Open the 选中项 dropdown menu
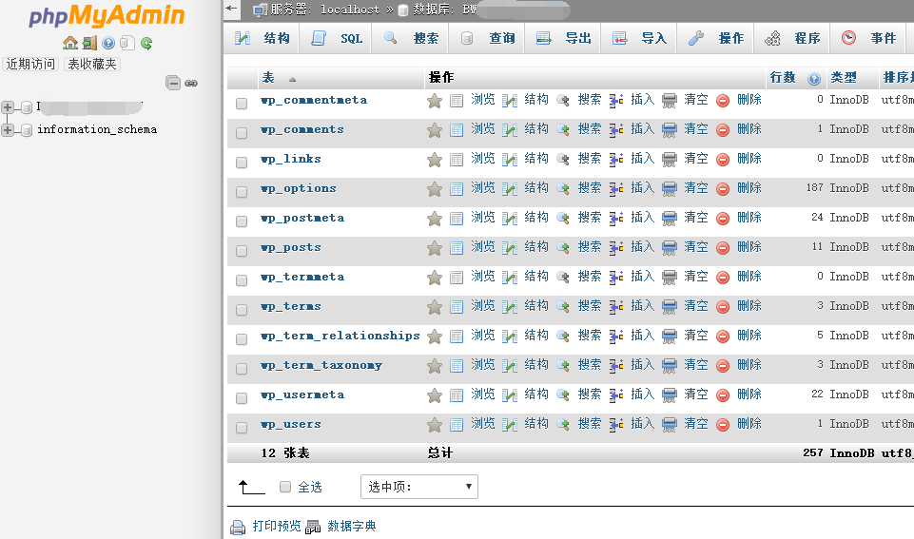 point(418,487)
